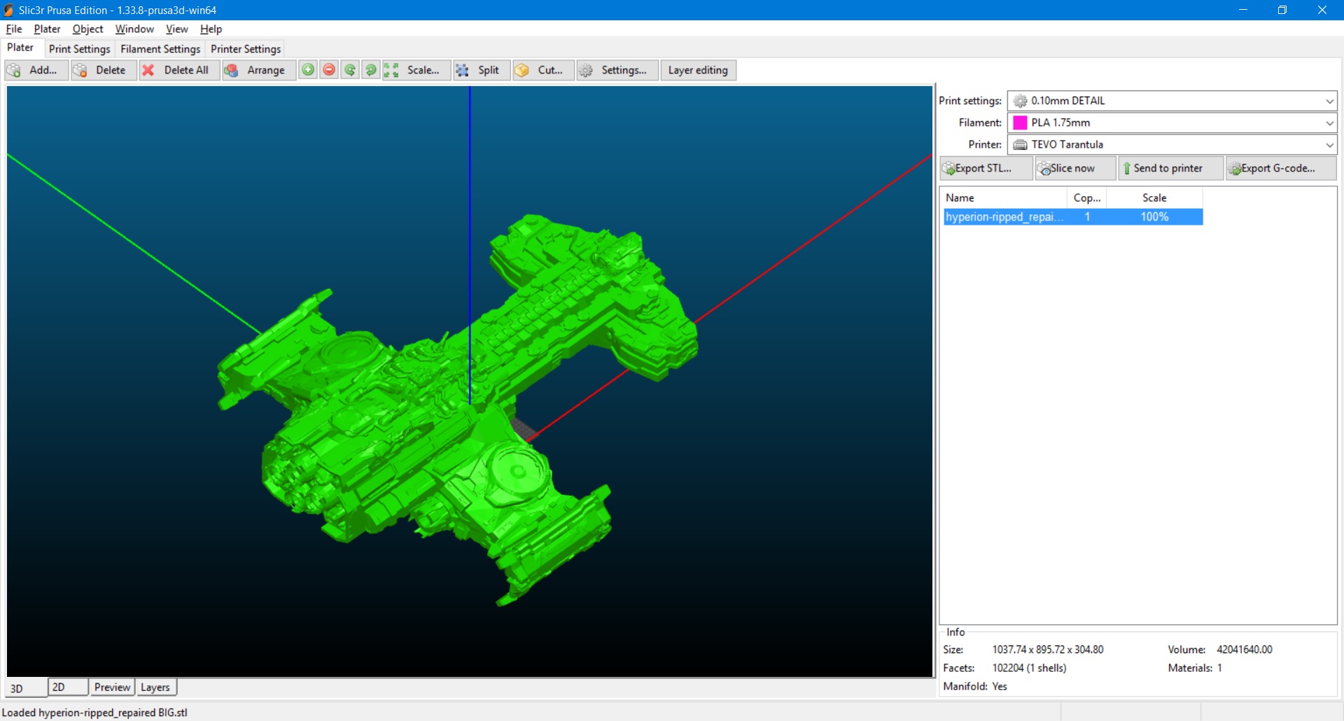Viewport: 1344px width, 721px height.
Task: Click the Scale column header
Action: (x=1154, y=198)
